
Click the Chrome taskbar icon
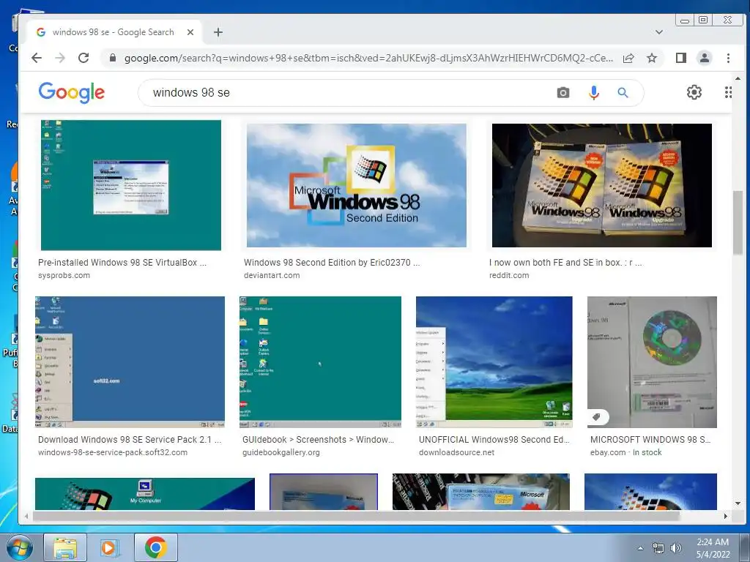click(156, 547)
